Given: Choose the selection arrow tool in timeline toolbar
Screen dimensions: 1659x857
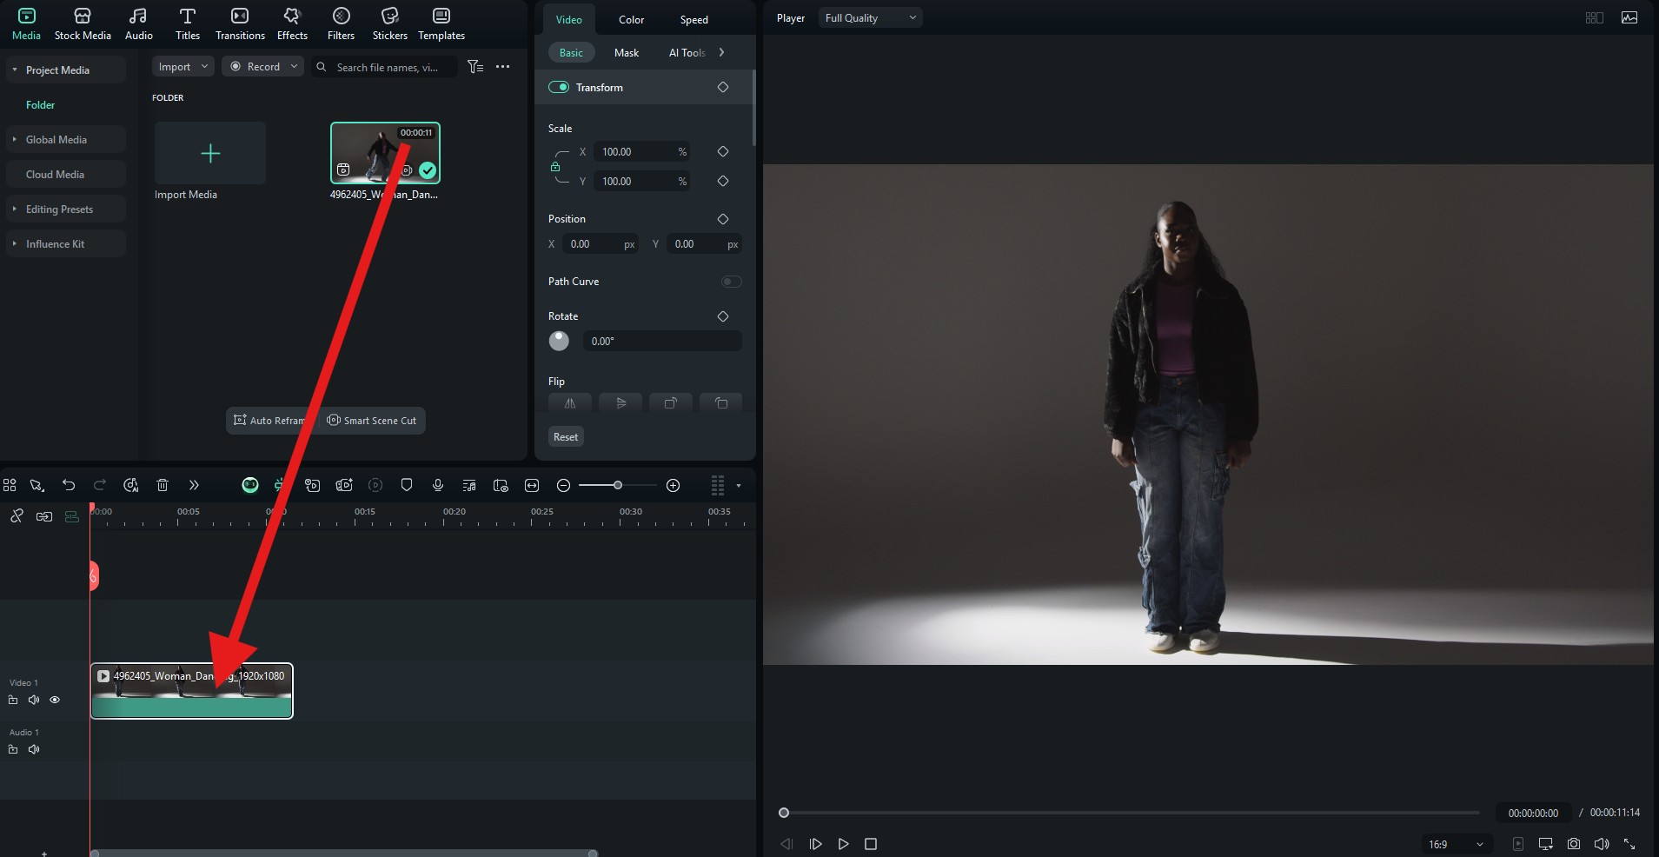Looking at the screenshot, I should 36,485.
